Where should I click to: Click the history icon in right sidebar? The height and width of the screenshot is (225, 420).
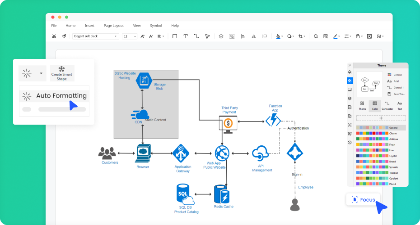click(x=350, y=143)
